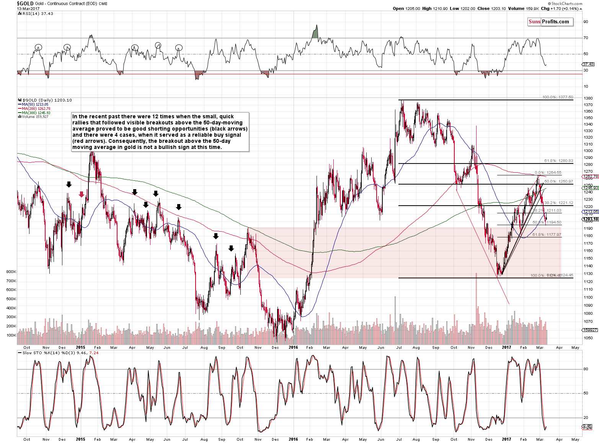Viewport: 599px width, 443px height.
Task: Click the 'Slow STO %K(14) %D(3)' panel label
Action: [49, 353]
